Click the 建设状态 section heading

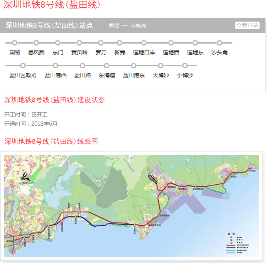(54, 100)
